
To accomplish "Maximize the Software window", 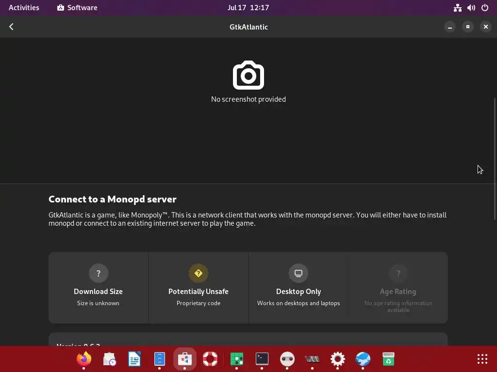I will 467,27.
